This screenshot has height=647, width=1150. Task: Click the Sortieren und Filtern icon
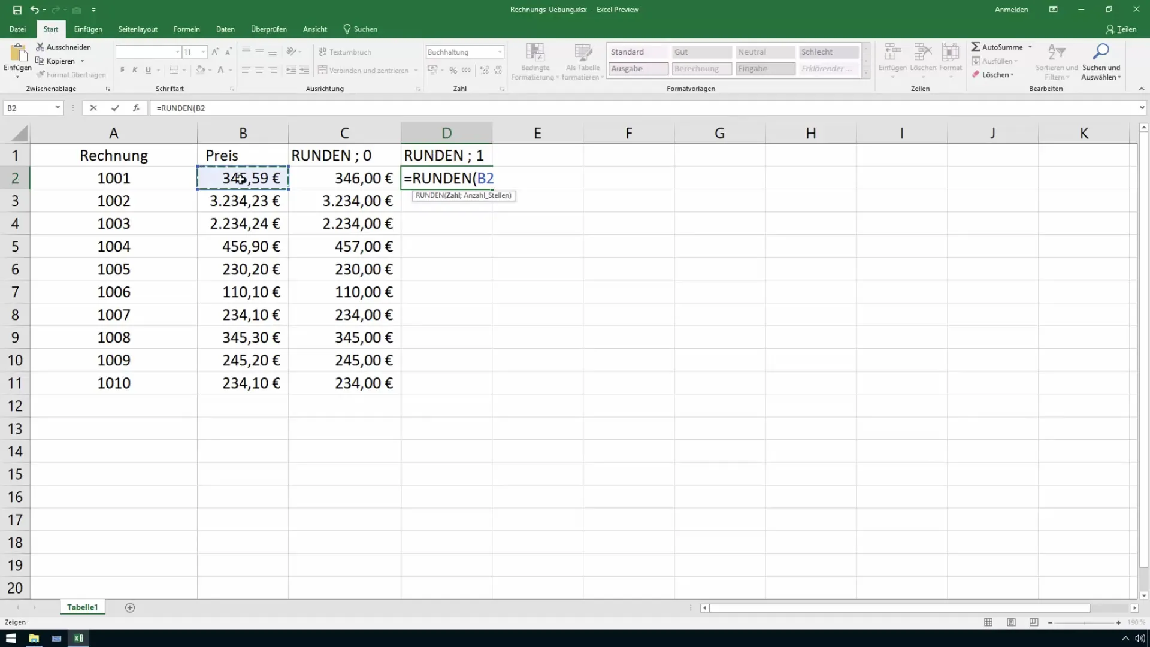click(x=1057, y=53)
